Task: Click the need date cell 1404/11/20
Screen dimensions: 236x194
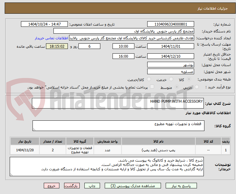Action: tap(25, 150)
